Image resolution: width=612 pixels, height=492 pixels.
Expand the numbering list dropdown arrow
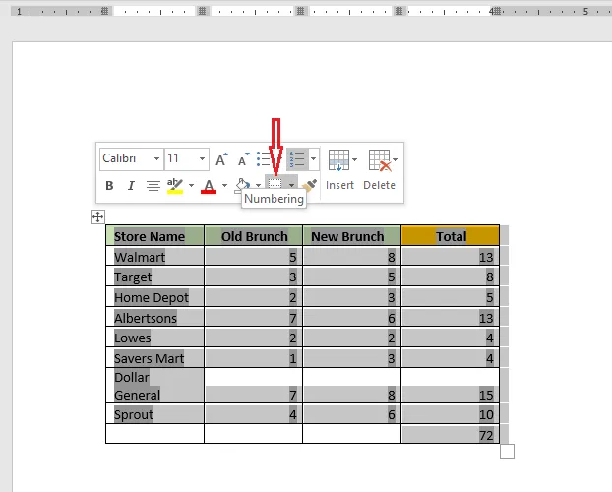click(x=314, y=159)
